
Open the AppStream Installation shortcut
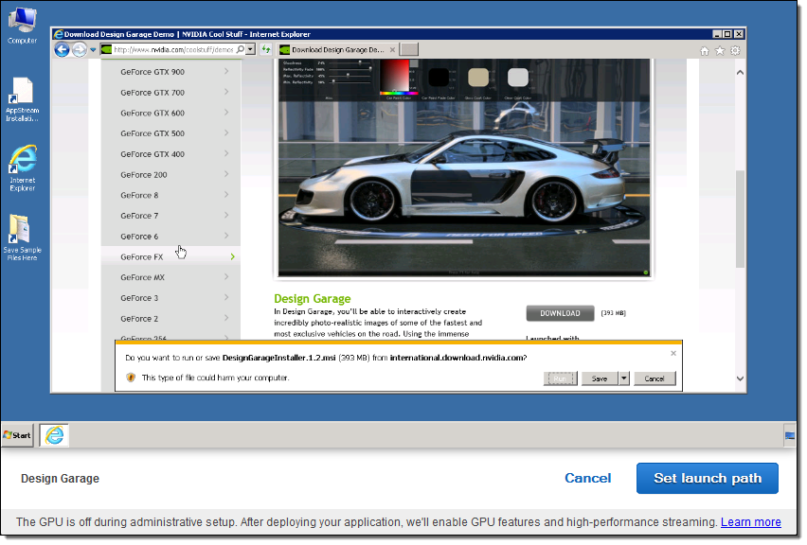coord(22,99)
